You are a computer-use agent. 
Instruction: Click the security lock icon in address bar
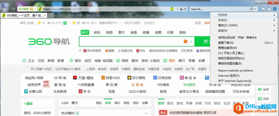click(181, 9)
